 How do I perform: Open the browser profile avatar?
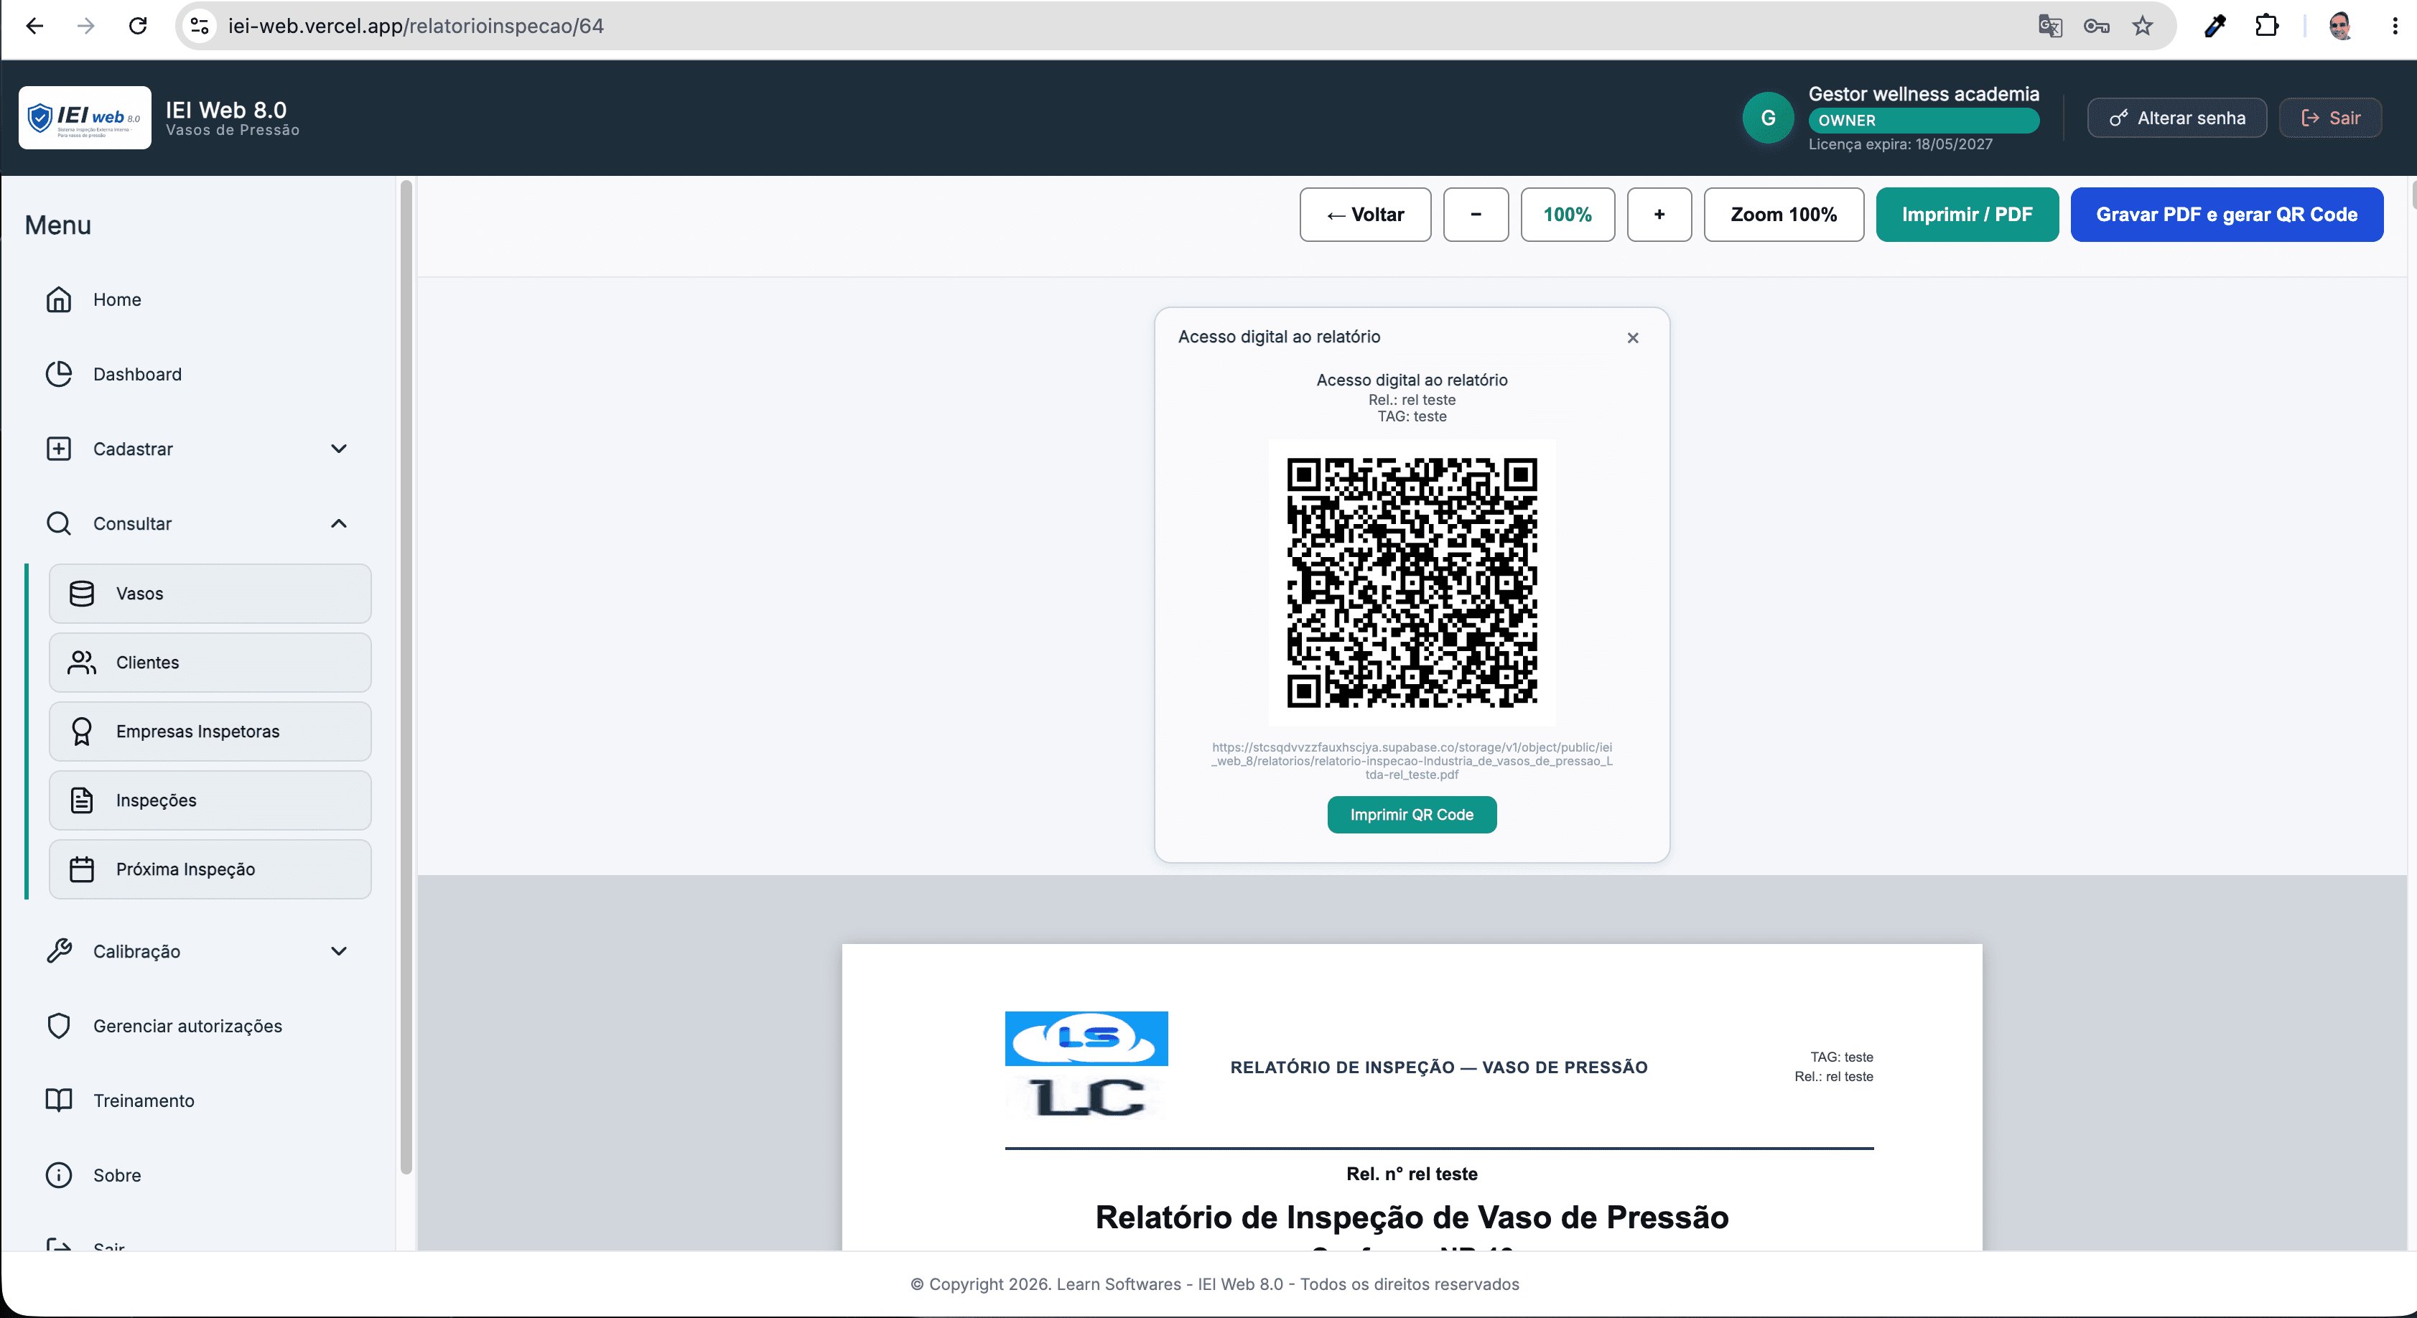pyautogui.click(x=2340, y=25)
